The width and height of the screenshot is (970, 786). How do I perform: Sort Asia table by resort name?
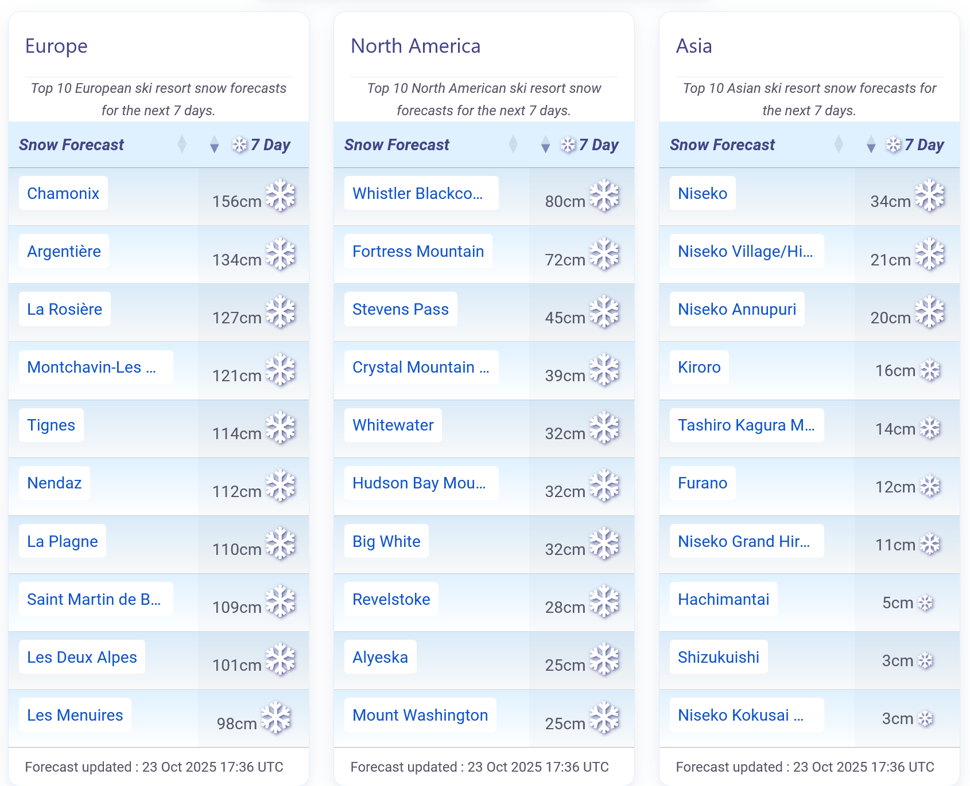tap(839, 144)
